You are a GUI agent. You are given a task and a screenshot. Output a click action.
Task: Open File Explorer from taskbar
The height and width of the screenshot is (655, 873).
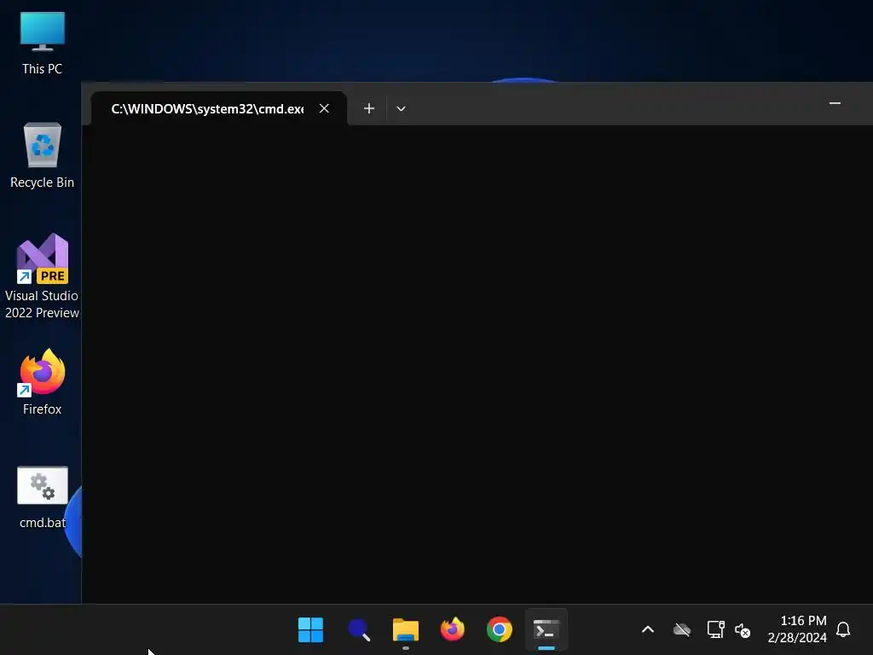pos(405,630)
